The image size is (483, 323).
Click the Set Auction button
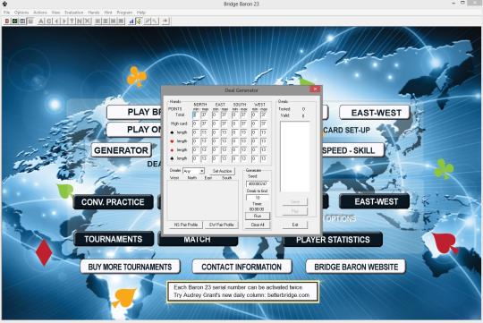(222, 171)
